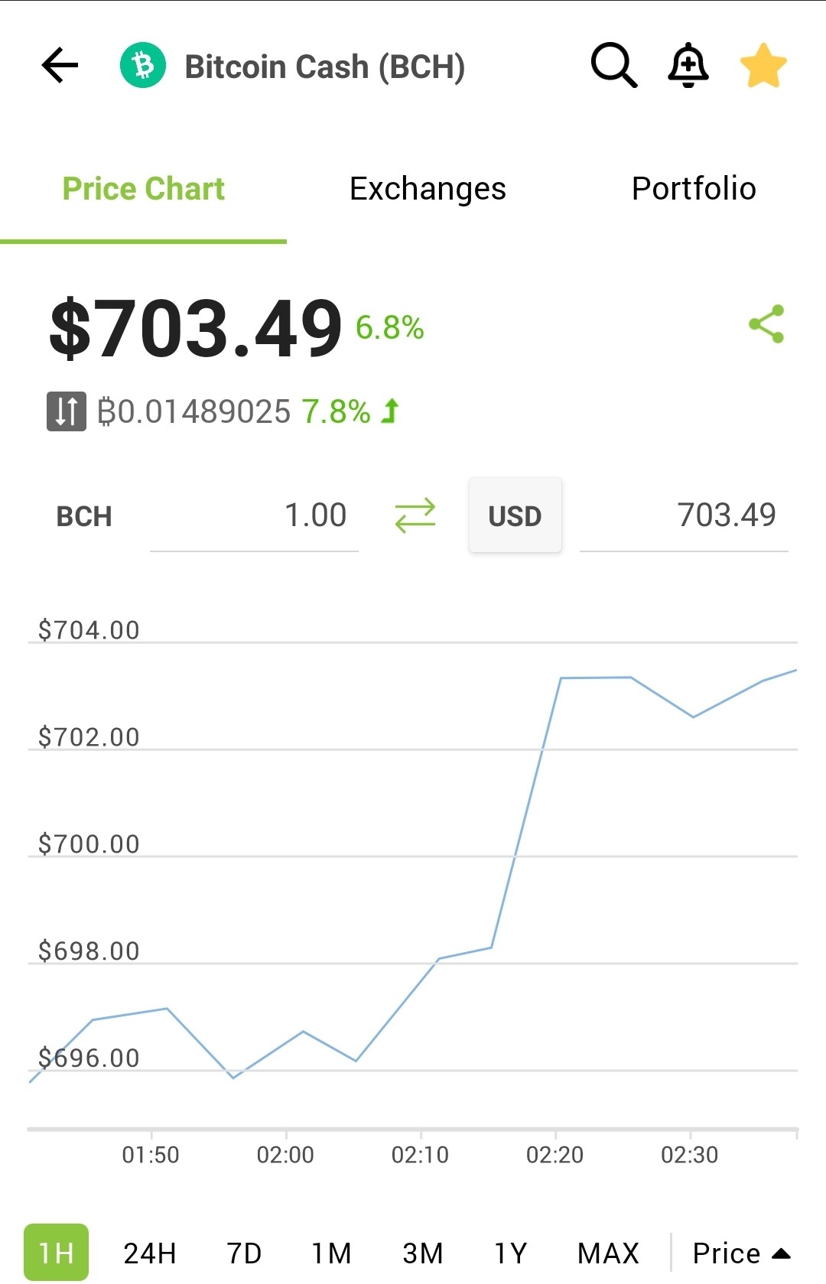Toggle the favorite star icon
This screenshot has width=826, height=1284.
tap(763, 65)
